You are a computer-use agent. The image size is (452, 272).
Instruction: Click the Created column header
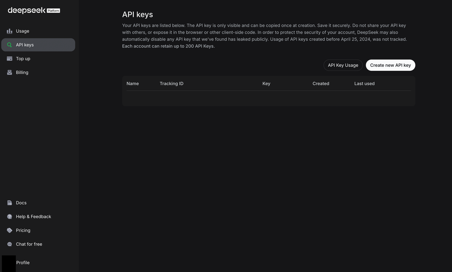click(321, 84)
